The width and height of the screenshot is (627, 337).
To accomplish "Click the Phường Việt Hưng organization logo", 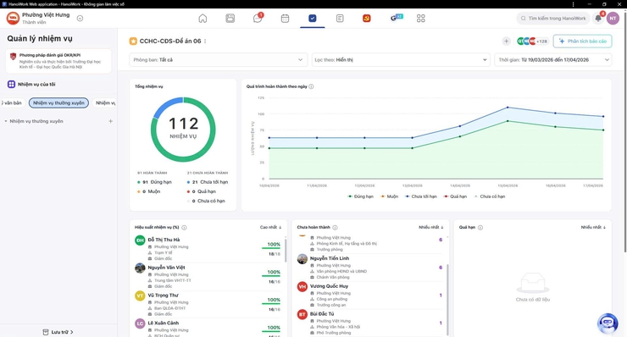I will coord(13,18).
